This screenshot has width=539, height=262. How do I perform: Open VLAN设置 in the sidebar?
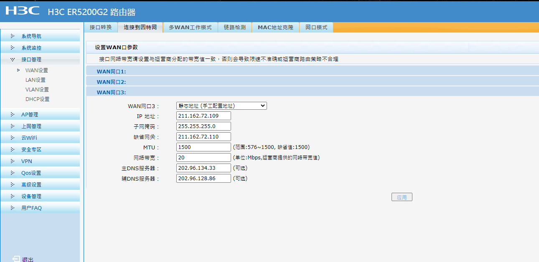37,90
